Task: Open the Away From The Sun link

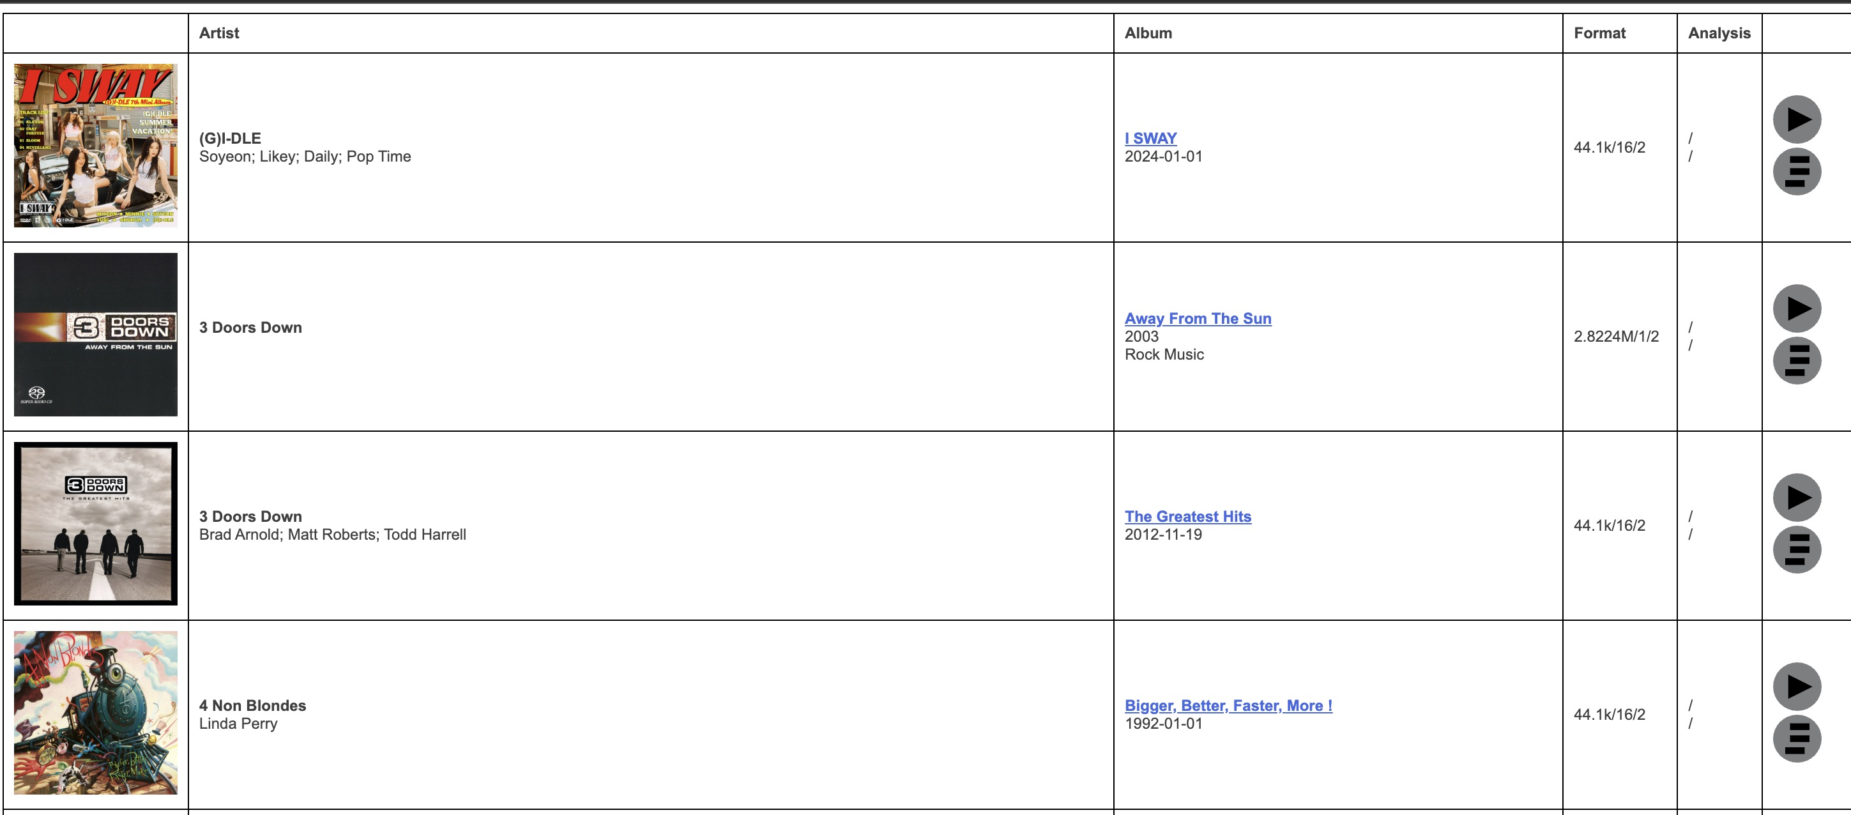Action: coord(1197,318)
